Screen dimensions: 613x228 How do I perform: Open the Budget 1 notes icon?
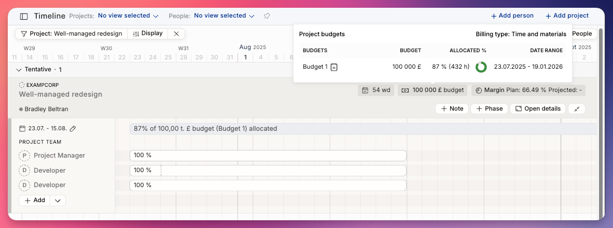point(334,67)
